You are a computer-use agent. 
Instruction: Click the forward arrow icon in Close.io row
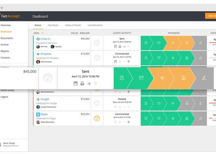click(124, 47)
